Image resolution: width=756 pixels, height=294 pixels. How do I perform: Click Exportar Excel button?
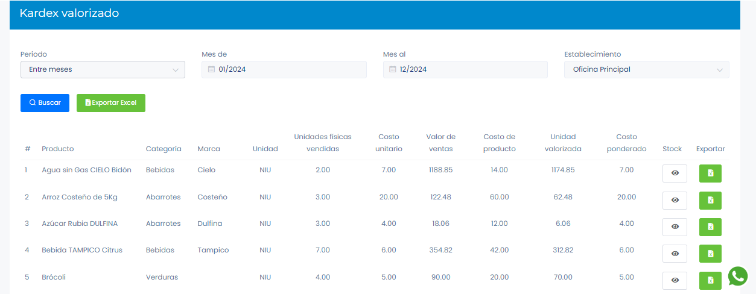pyautogui.click(x=111, y=103)
